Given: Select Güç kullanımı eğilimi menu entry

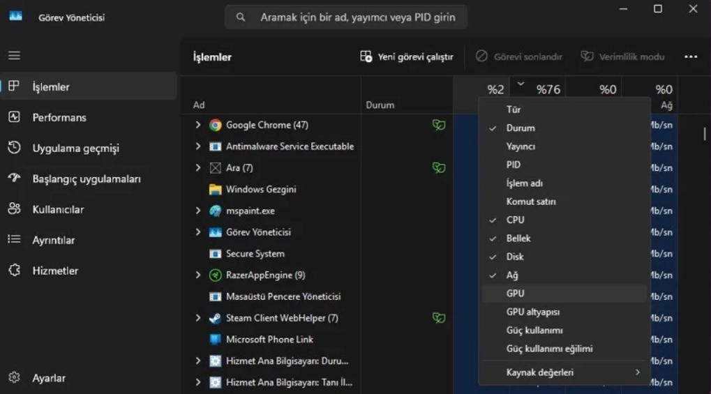Looking at the screenshot, I should pyautogui.click(x=564, y=349).
